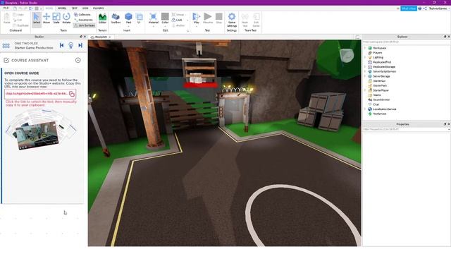The image size is (451, 254).
Task: Click the Course Assistant checklist icon
Action: (6, 60)
